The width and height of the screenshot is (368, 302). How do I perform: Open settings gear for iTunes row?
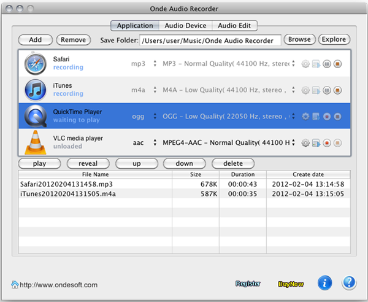305,90
